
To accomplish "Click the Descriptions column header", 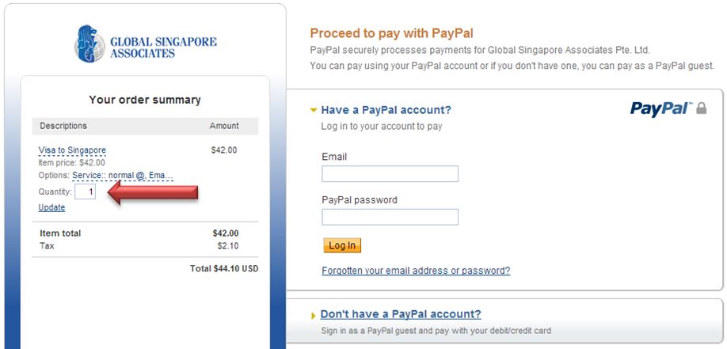I will pos(63,126).
